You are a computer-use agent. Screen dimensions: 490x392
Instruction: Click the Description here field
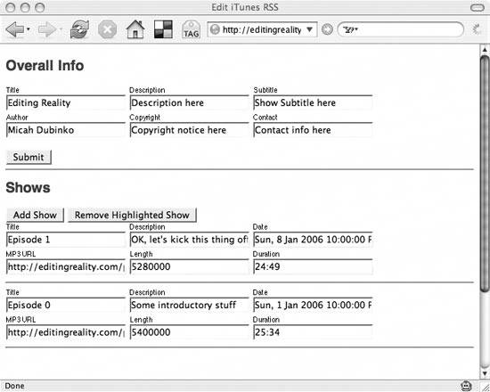point(189,102)
